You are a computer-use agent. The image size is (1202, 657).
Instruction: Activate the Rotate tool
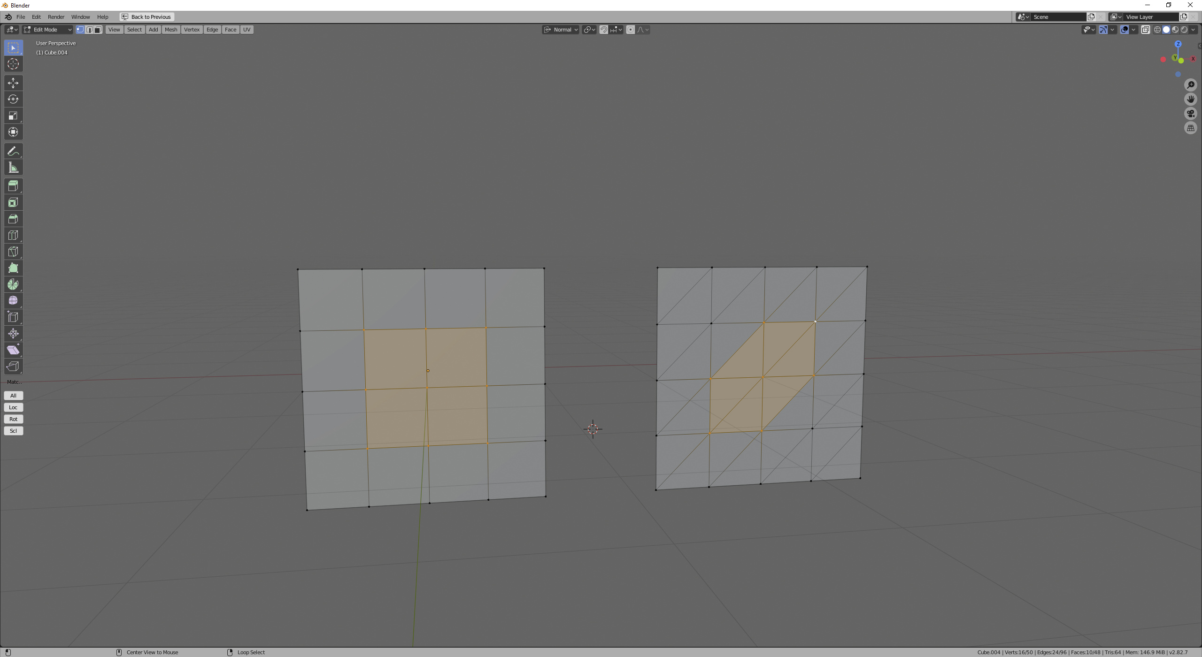click(x=13, y=99)
